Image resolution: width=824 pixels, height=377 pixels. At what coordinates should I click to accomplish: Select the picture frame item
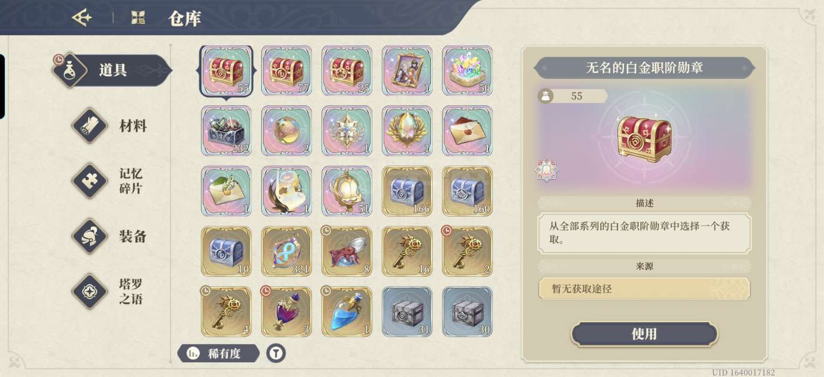tap(407, 71)
